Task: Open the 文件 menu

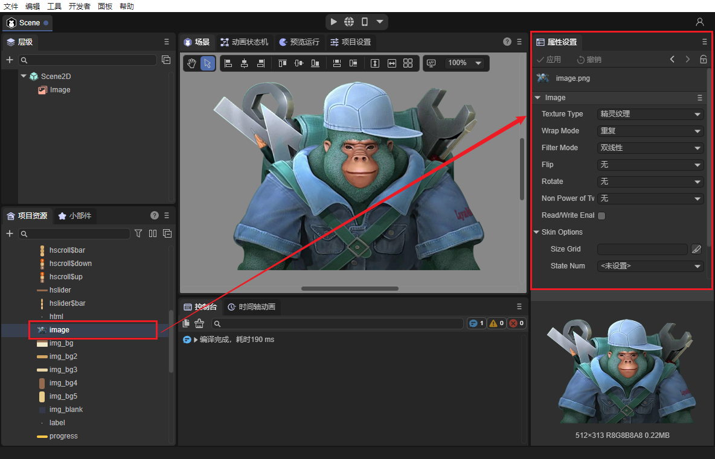Action: tap(11, 7)
